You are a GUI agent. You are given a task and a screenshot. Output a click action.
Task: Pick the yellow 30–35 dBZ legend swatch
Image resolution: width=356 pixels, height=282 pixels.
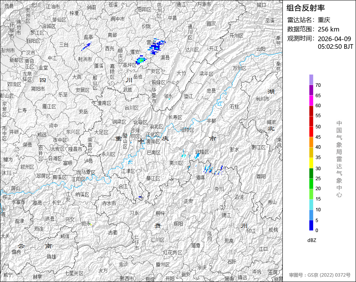click(311, 163)
